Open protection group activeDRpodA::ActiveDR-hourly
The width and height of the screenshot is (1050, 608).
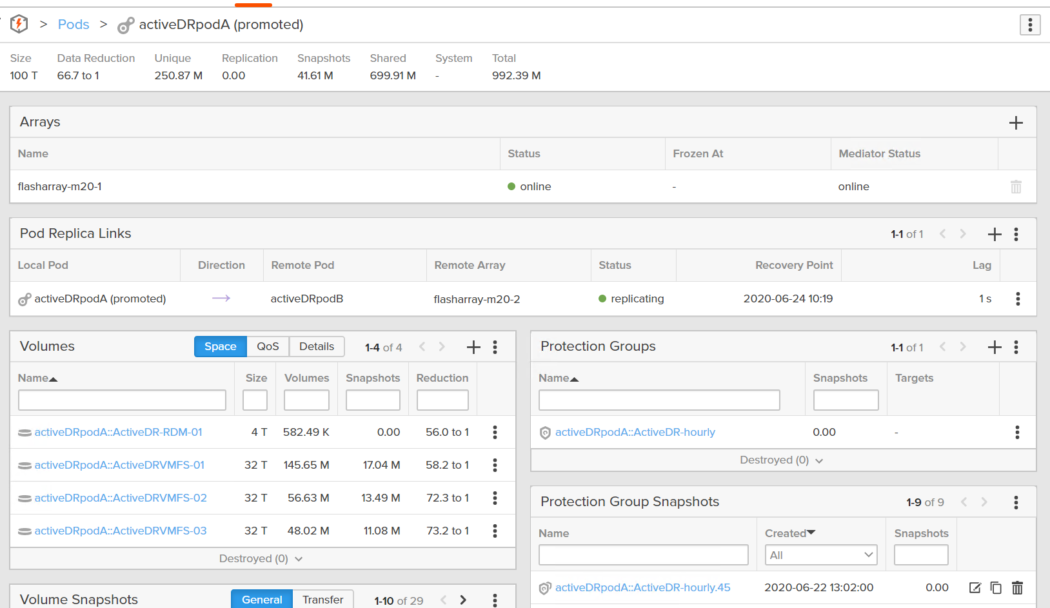click(635, 432)
